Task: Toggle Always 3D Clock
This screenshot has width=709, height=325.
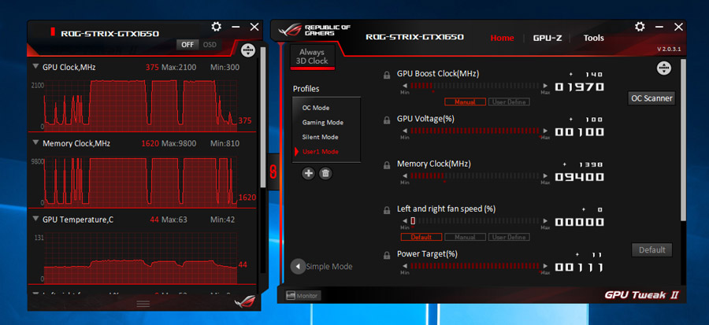Action: (x=312, y=57)
